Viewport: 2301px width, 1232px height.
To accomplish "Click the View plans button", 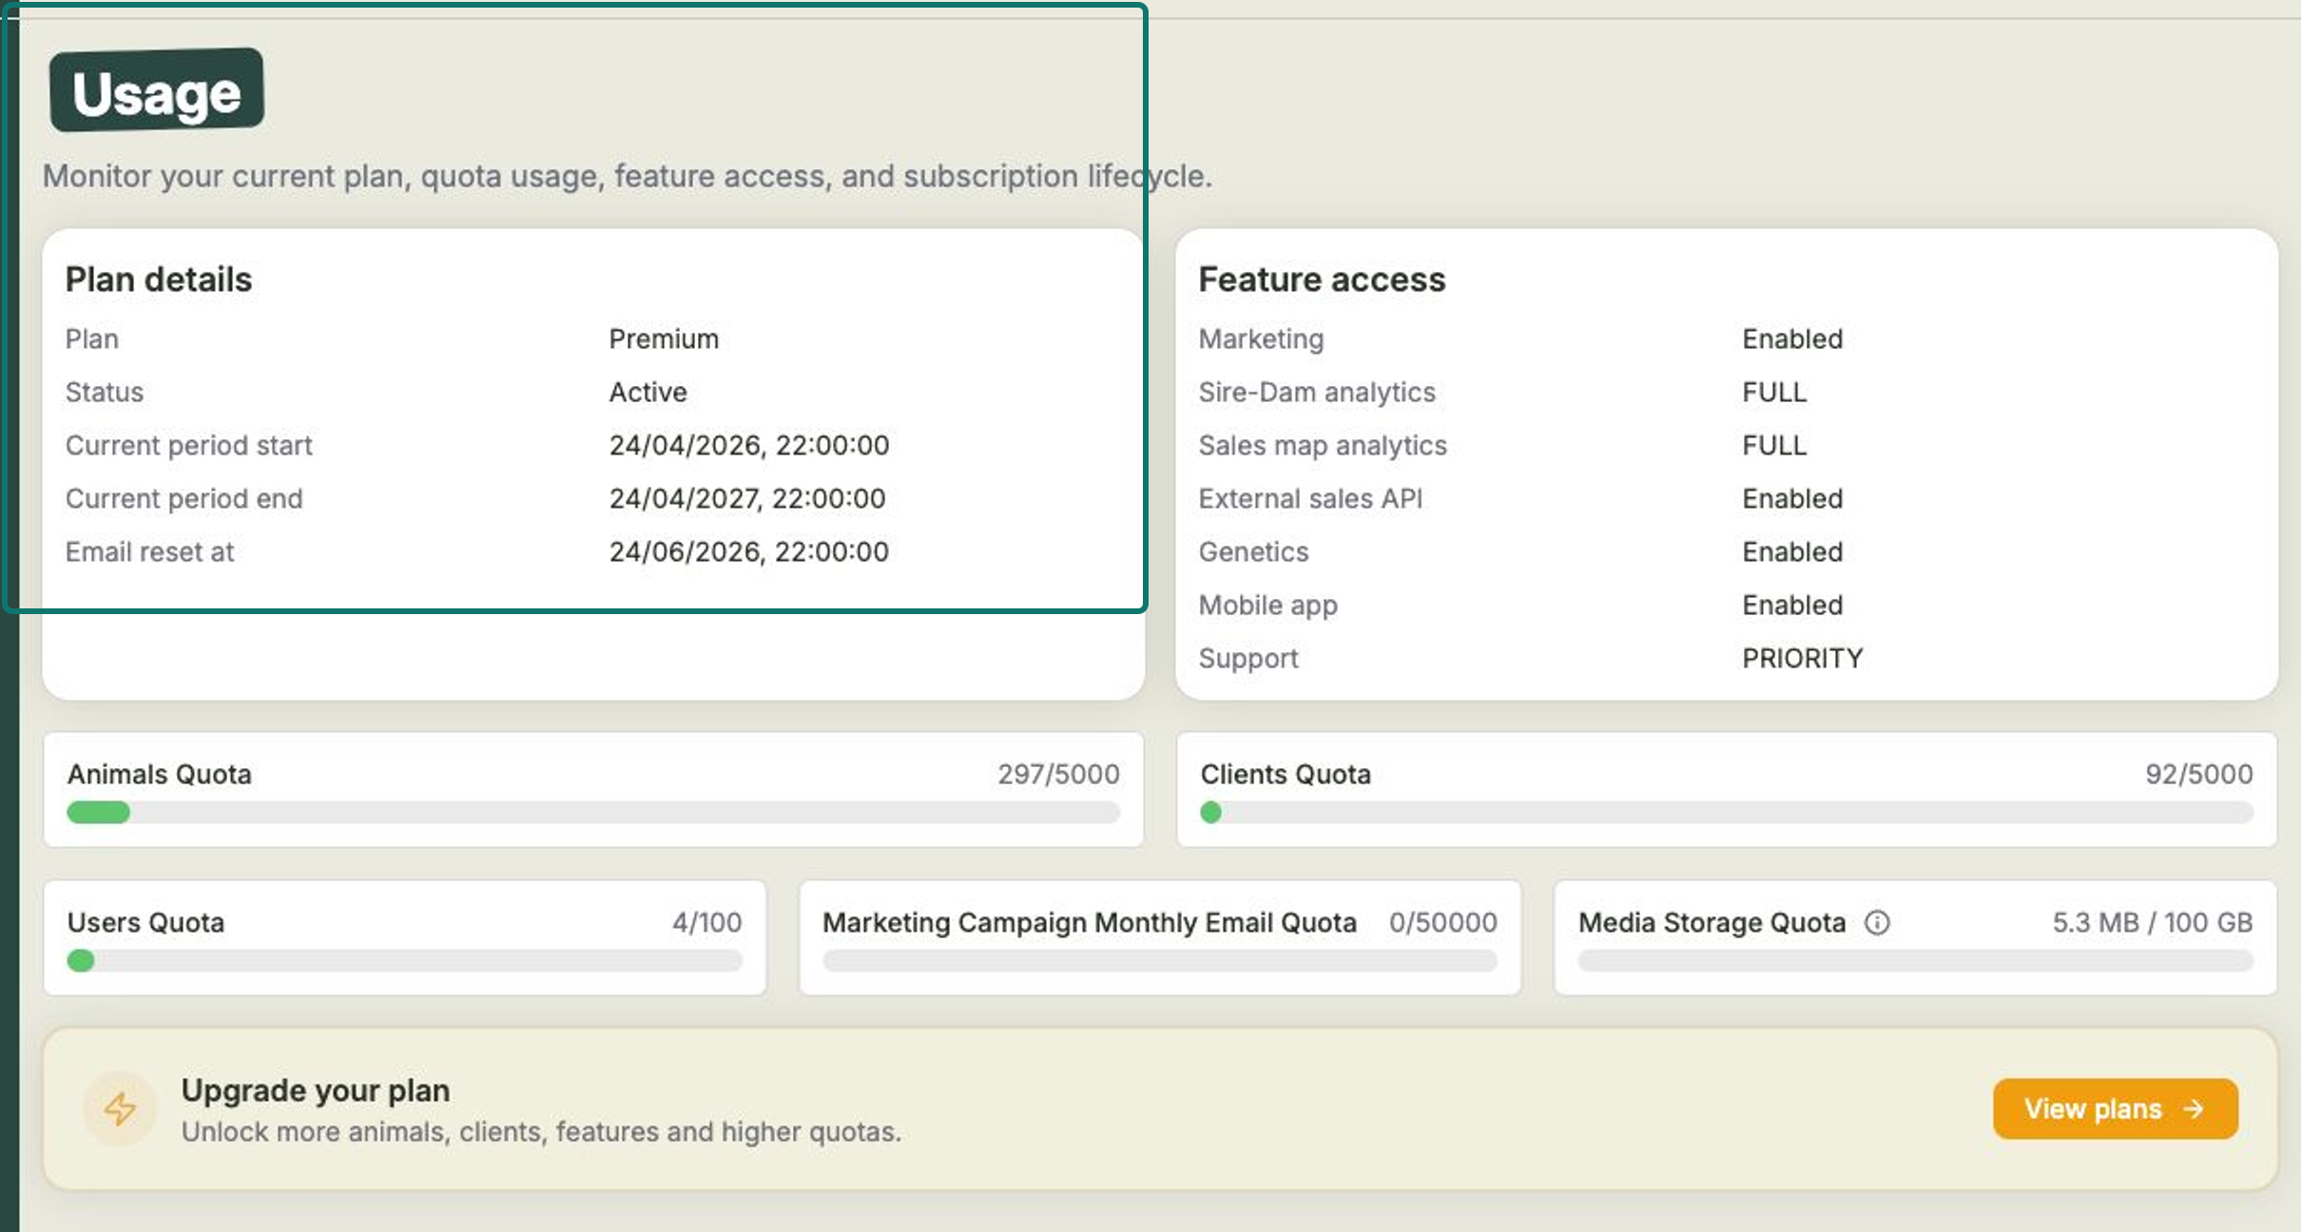I will [x=2115, y=1108].
